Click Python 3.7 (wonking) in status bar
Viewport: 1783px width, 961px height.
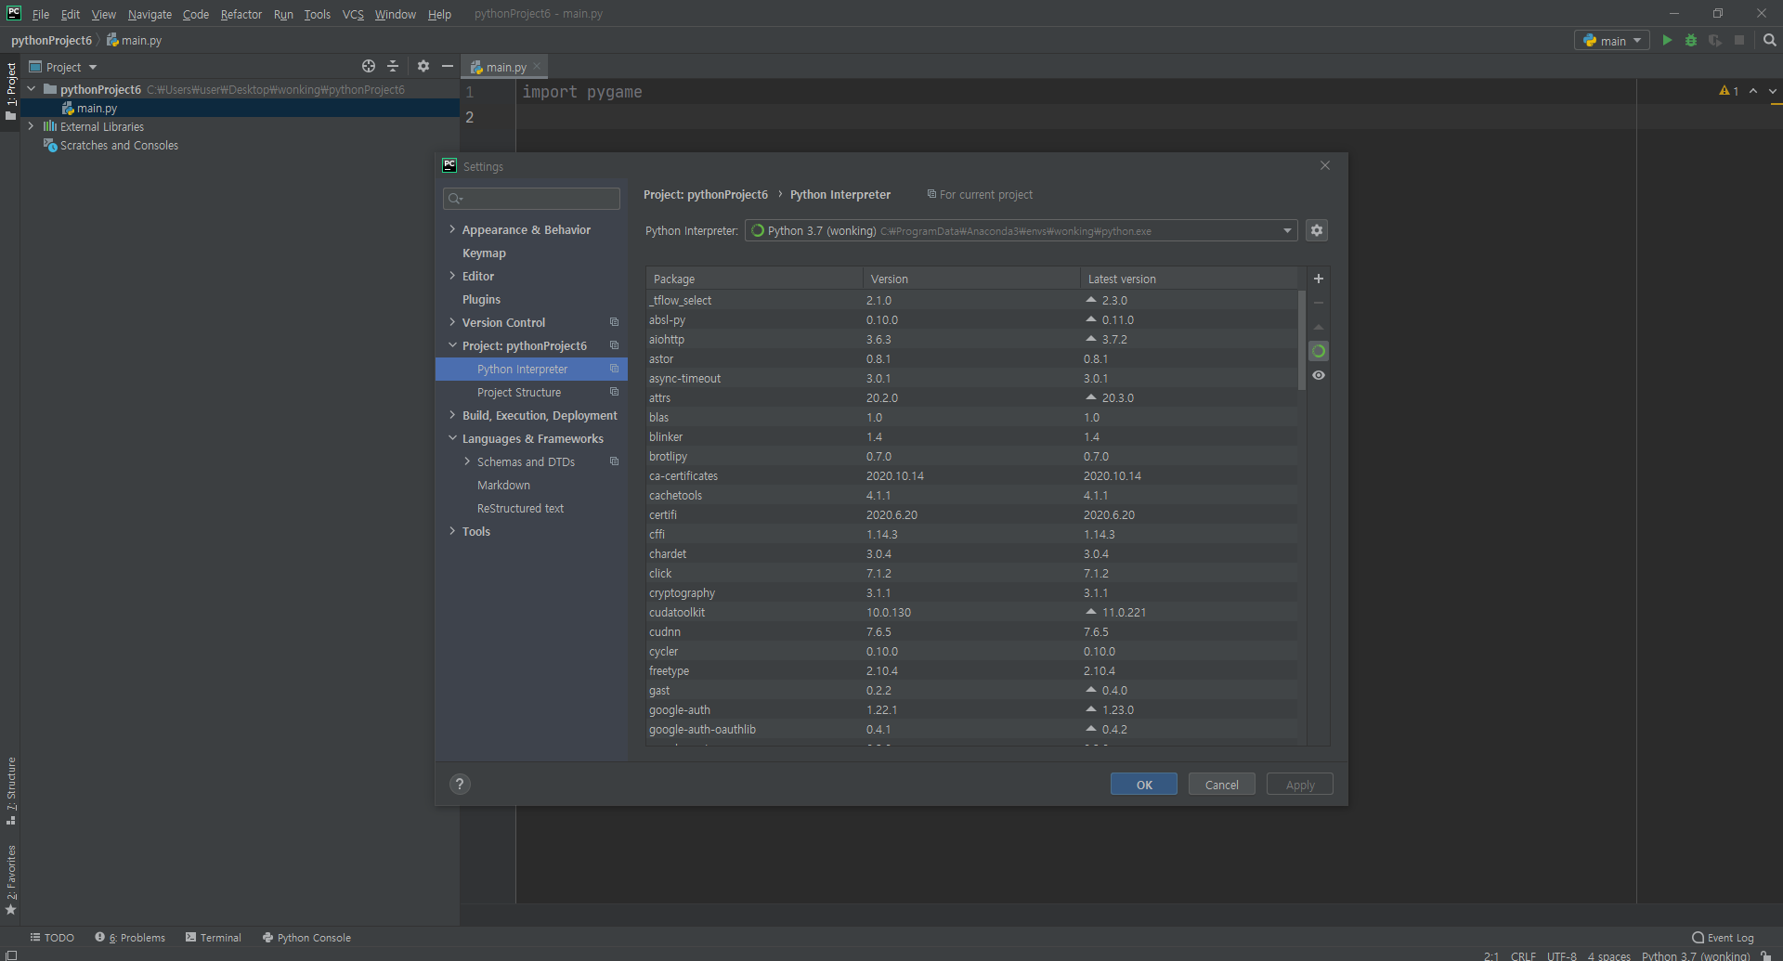click(1696, 955)
